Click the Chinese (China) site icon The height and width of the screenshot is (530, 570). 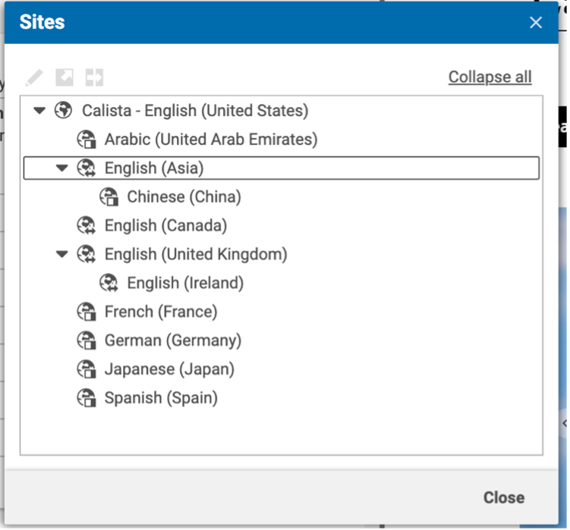(109, 196)
